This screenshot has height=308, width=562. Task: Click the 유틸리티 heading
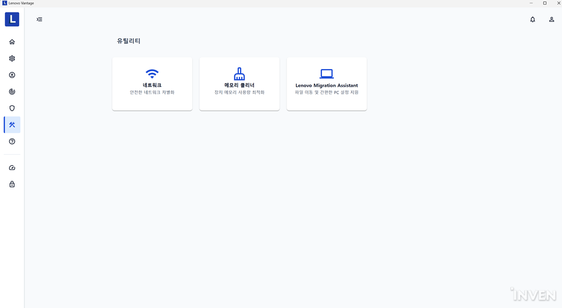(x=128, y=41)
